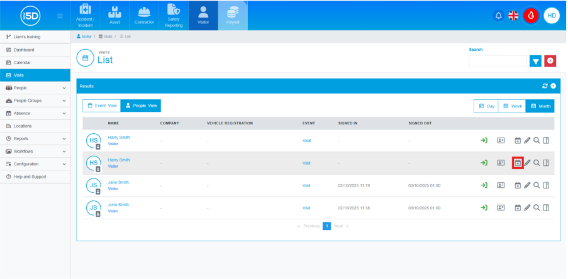Image resolution: width=568 pixels, height=279 pixels.
Task: Click the blue filter button beside search
Action: tap(535, 61)
